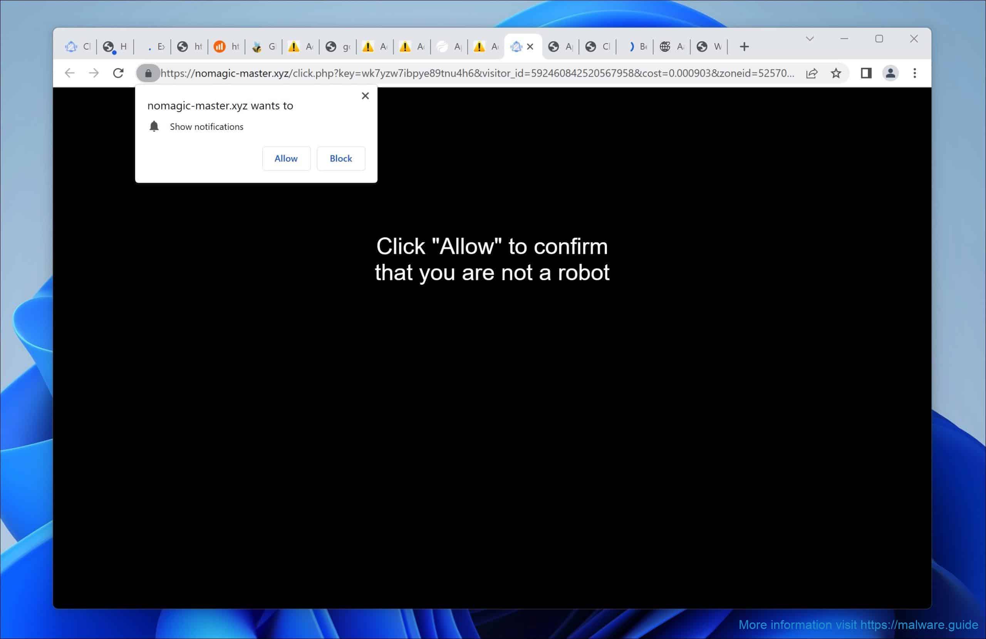
Task: Click the forward navigation arrow
Action: [x=94, y=73]
